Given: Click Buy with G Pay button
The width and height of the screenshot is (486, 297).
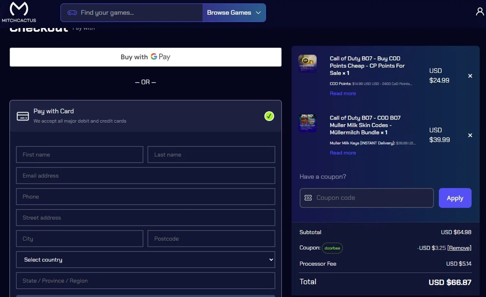Looking at the screenshot, I should click(x=145, y=57).
